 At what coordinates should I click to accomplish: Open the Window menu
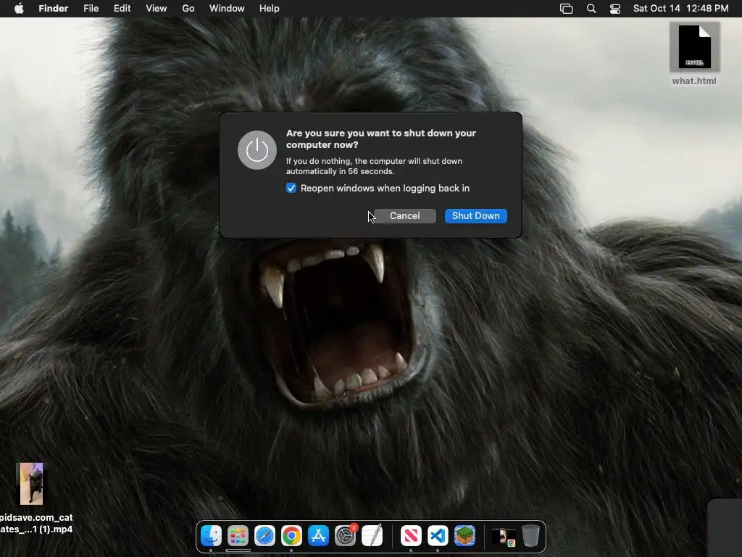coord(227,9)
